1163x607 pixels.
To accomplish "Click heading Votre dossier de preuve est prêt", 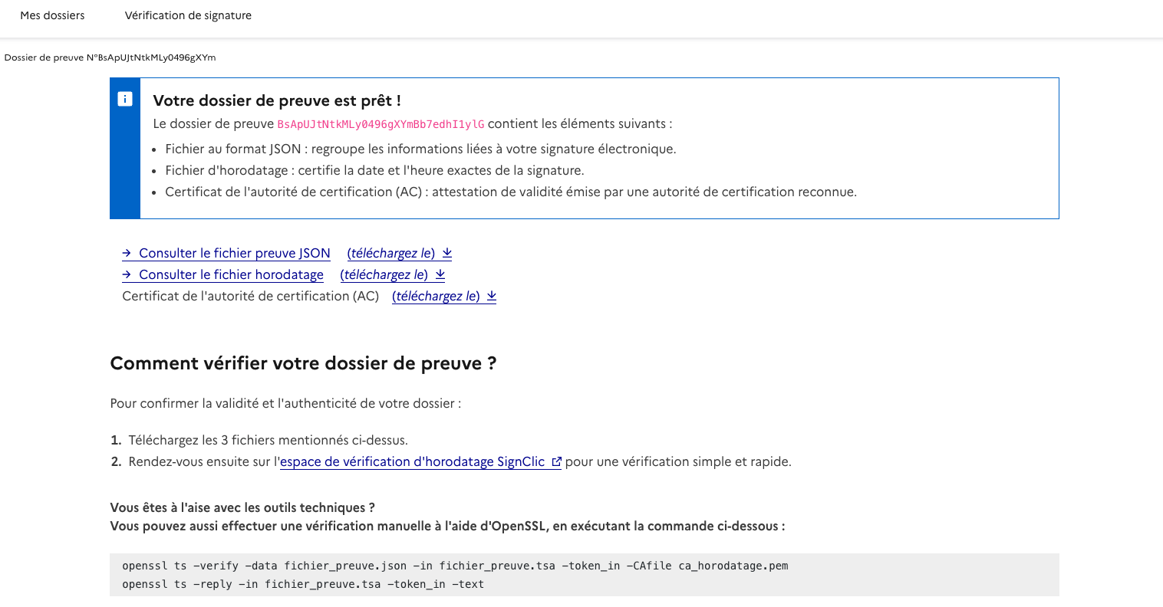I will [277, 100].
